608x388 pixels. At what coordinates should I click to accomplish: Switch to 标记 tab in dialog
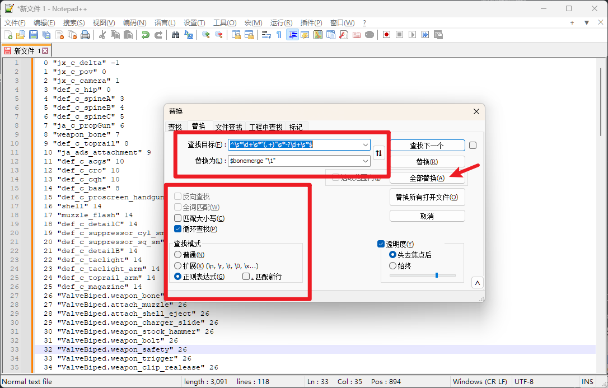coord(296,127)
